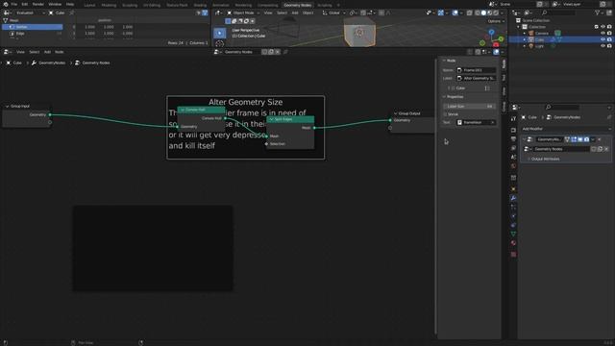Remove the GeometryNodes modifier
Viewport: 615px width, 346px height.
600,139
